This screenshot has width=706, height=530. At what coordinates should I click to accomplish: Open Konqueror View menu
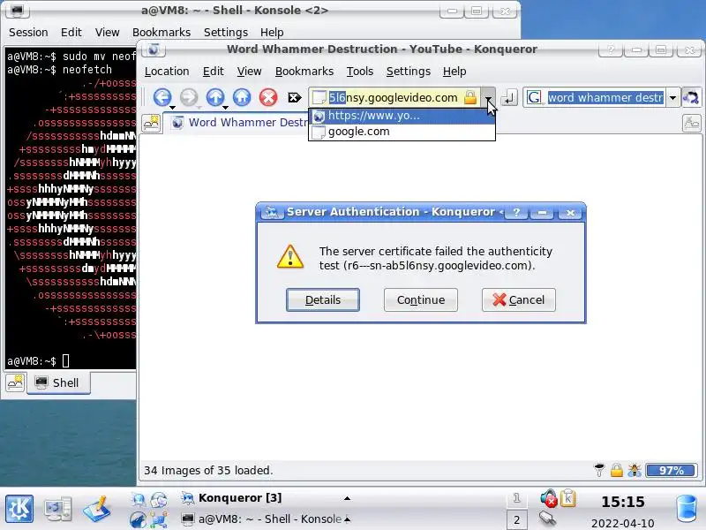pyautogui.click(x=249, y=72)
